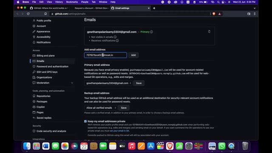This screenshot has width=272, height=153.
Task: Open the People menu
Action: click(85, 2)
